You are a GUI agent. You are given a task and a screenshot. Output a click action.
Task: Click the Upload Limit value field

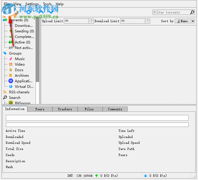click(76, 21)
